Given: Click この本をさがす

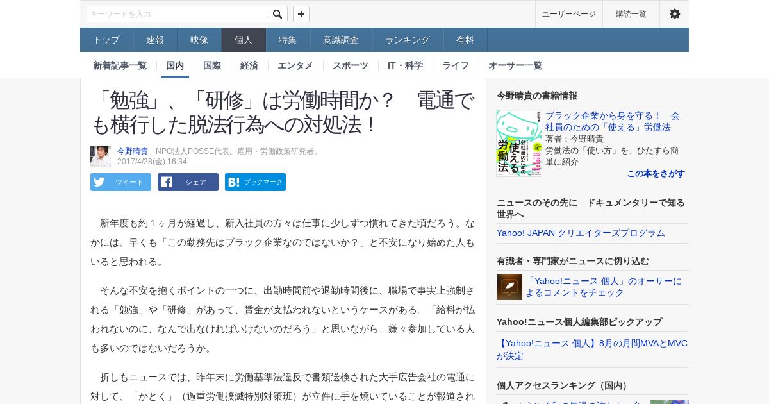Looking at the screenshot, I should point(656,173).
